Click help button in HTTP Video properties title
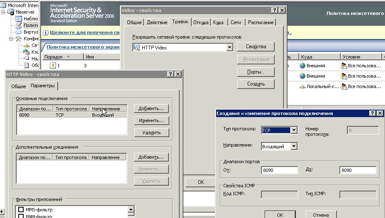 click(x=171, y=74)
